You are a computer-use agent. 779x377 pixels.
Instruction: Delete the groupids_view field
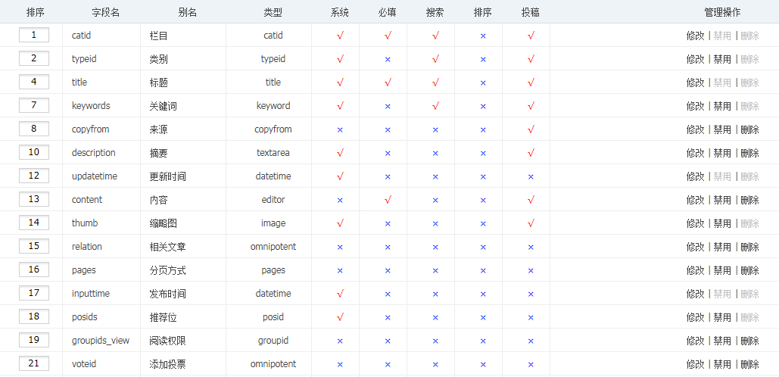(749, 341)
